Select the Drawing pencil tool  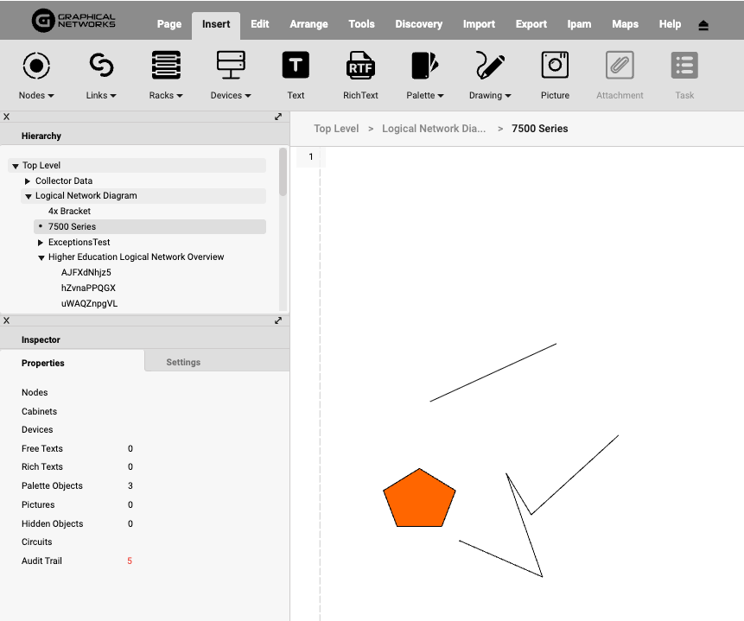(490, 66)
